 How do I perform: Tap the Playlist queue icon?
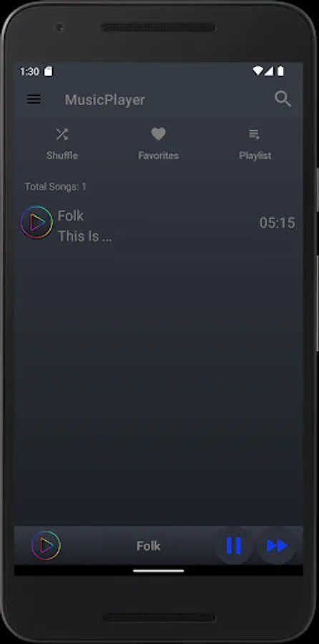pos(255,135)
